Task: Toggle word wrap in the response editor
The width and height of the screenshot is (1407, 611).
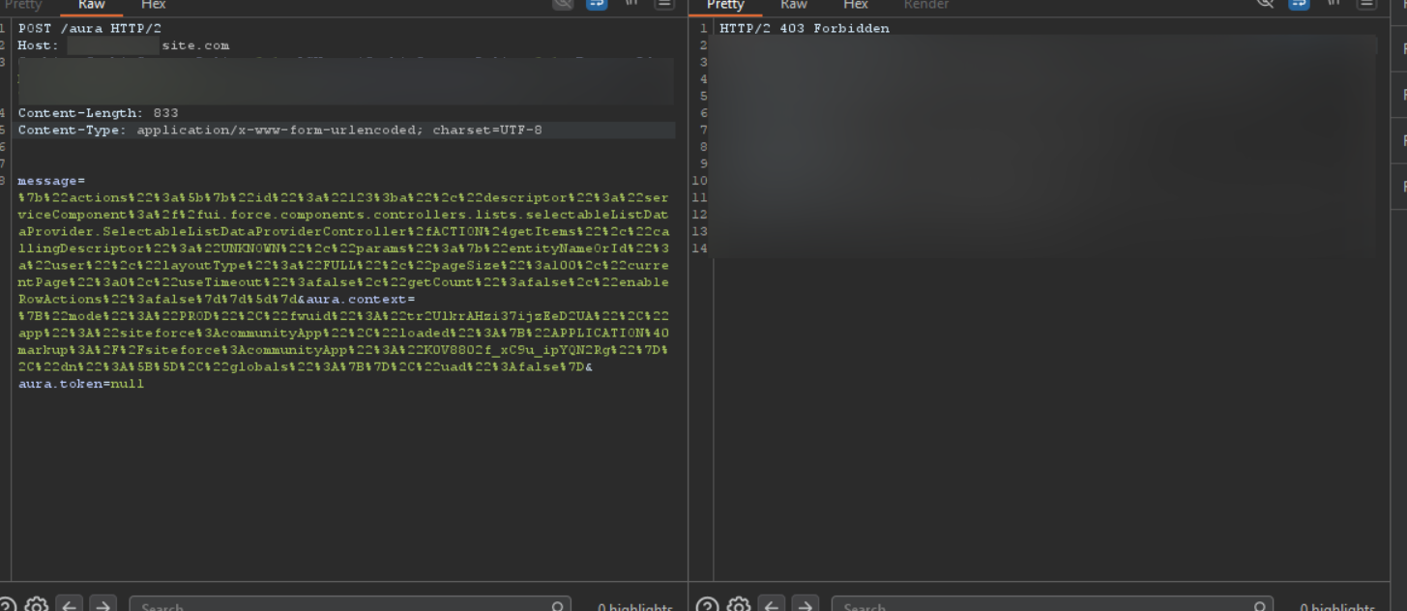Action: click(1299, 4)
